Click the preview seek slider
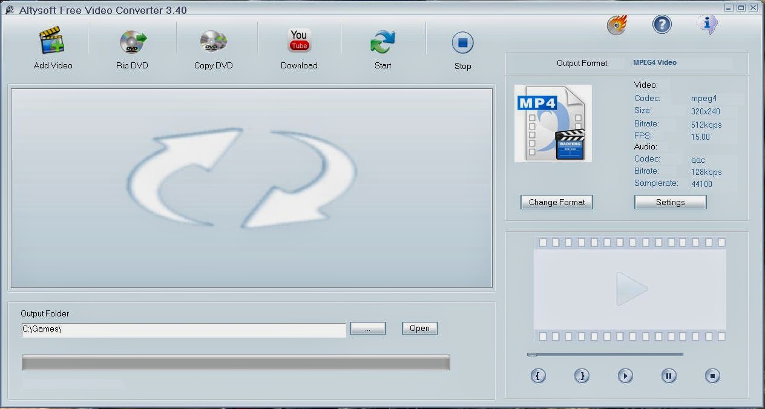Screen dimensions: 765x409 [x=605, y=355]
